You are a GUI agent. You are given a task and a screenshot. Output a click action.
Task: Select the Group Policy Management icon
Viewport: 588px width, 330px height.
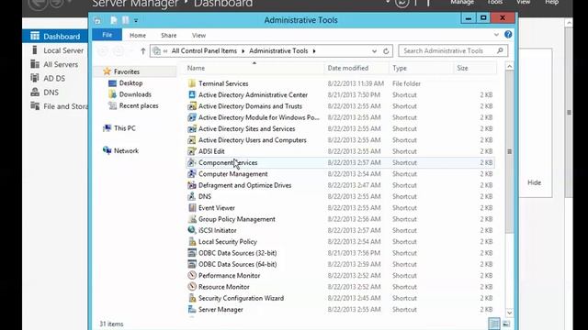[192, 219]
